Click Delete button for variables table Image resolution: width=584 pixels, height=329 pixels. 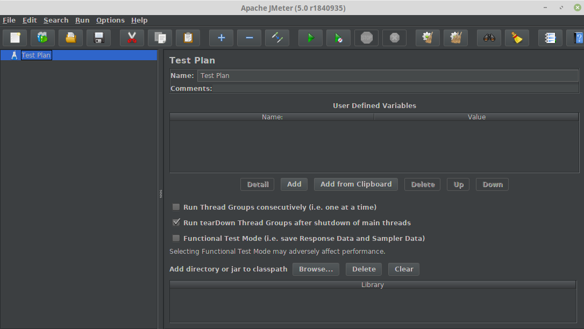422,184
